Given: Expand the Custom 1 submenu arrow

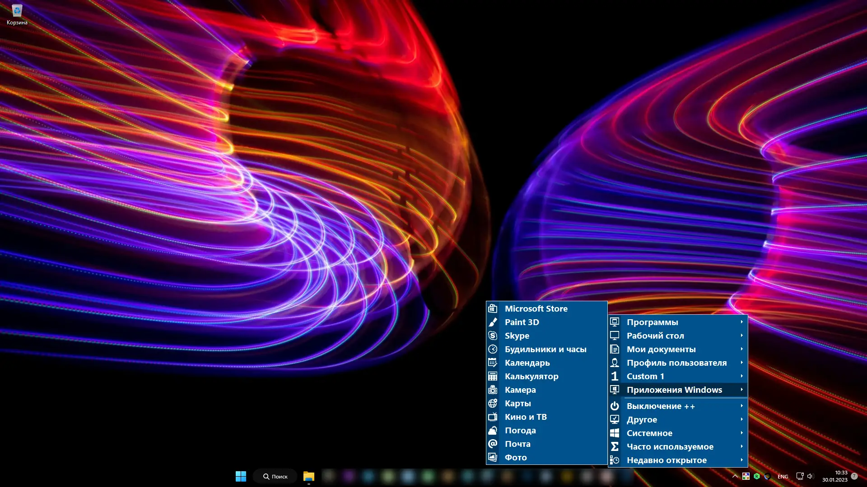Looking at the screenshot, I should pyautogui.click(x=741, y=376).
